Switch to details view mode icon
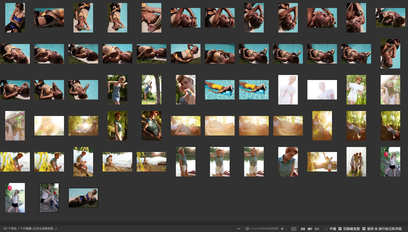 (x=310, y=229)
